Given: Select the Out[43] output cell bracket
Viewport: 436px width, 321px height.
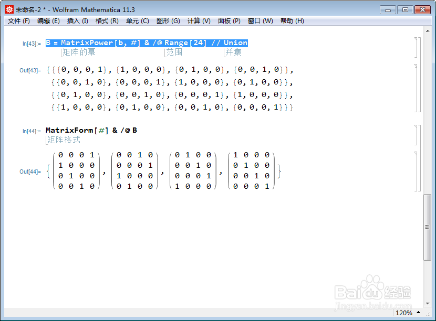Looking at the screenshot, I should tap(417, 88).
